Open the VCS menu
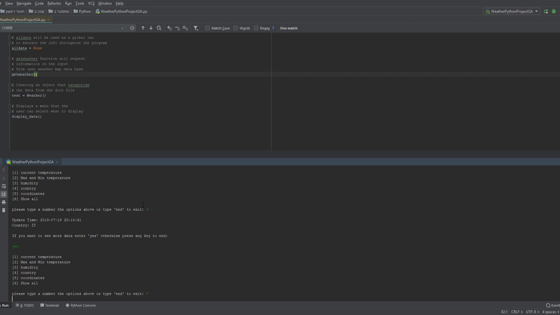 91,3
